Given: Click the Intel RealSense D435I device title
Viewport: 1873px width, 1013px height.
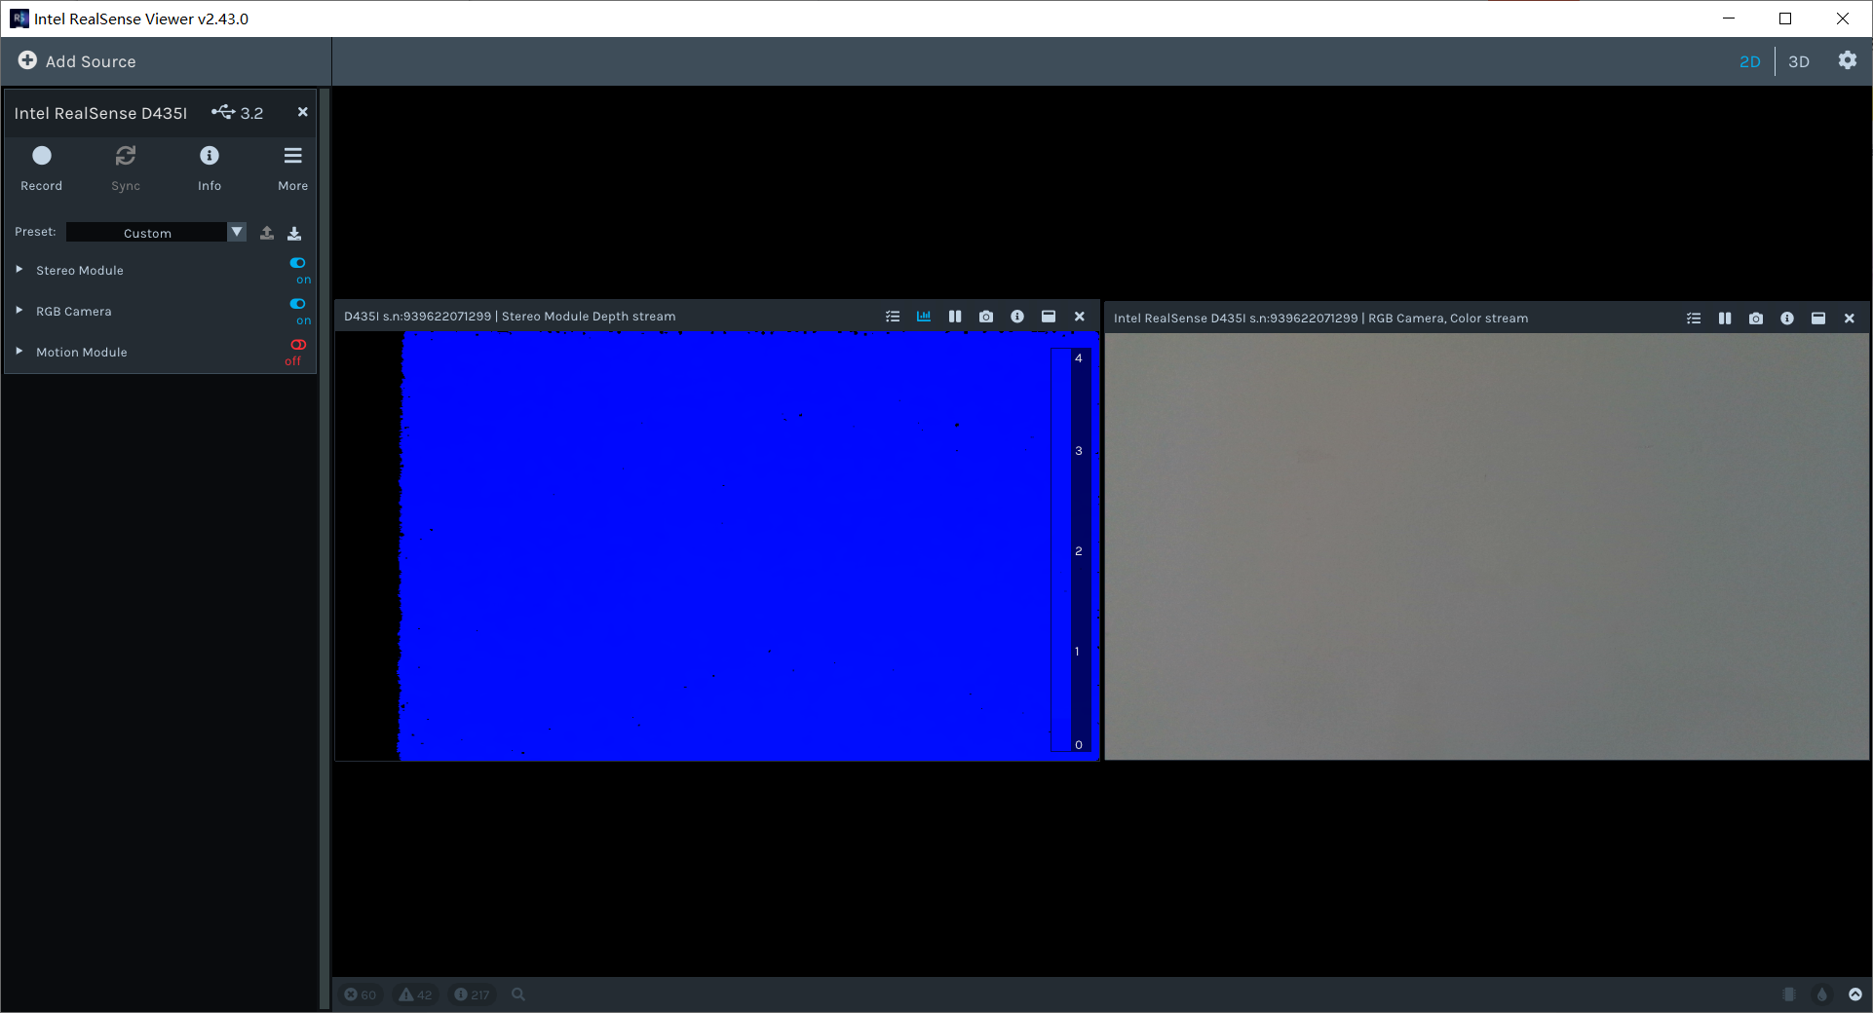Looking at the screenshot, I should pos(100,113).
